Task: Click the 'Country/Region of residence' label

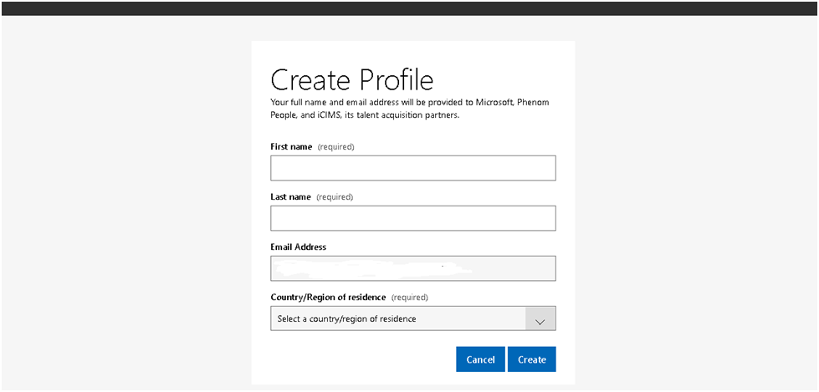Action: pyautogui.click(x=328, y=297)
